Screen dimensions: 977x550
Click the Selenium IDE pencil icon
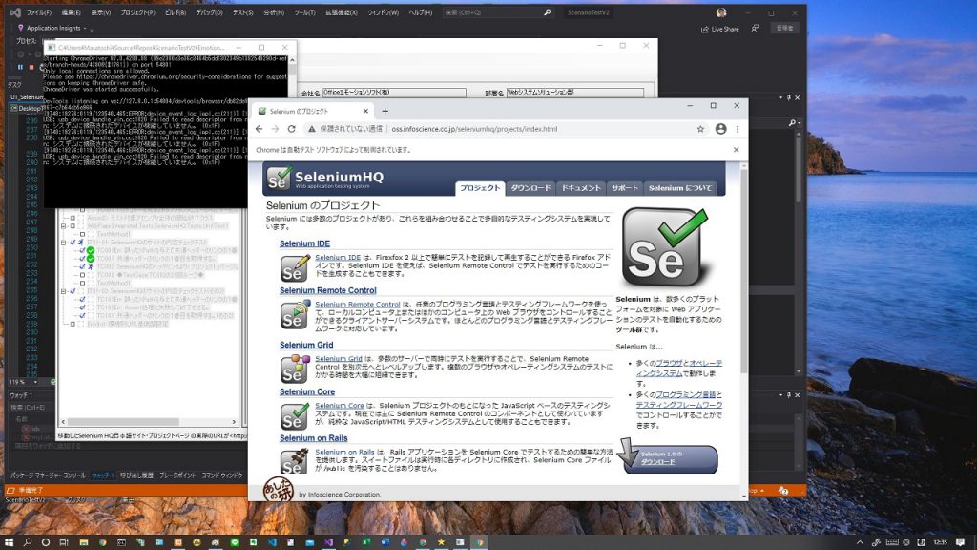click(x=295, y=268)
